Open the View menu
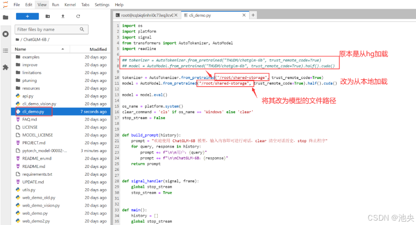This screenshot has height=225, width=416. point(42,4)
